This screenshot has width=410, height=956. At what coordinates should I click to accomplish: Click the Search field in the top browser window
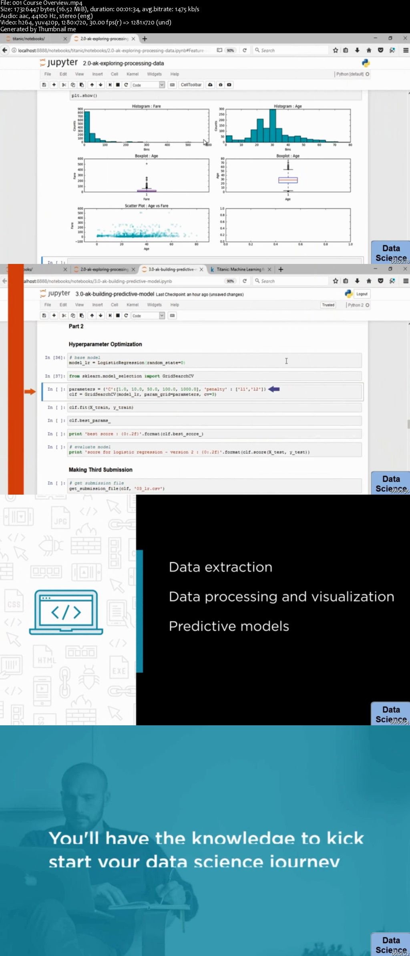tap(290, 50)
